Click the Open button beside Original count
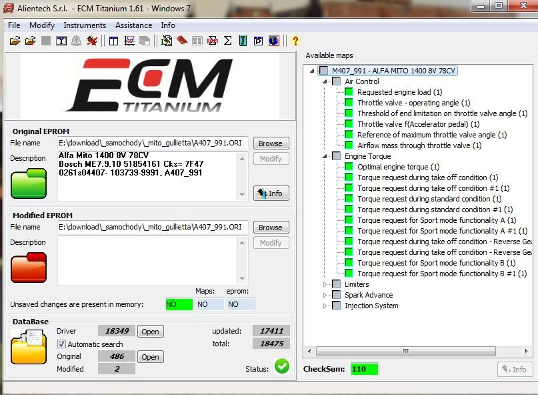The height and width of the screenshot is (395, 538). pos(150,357)
